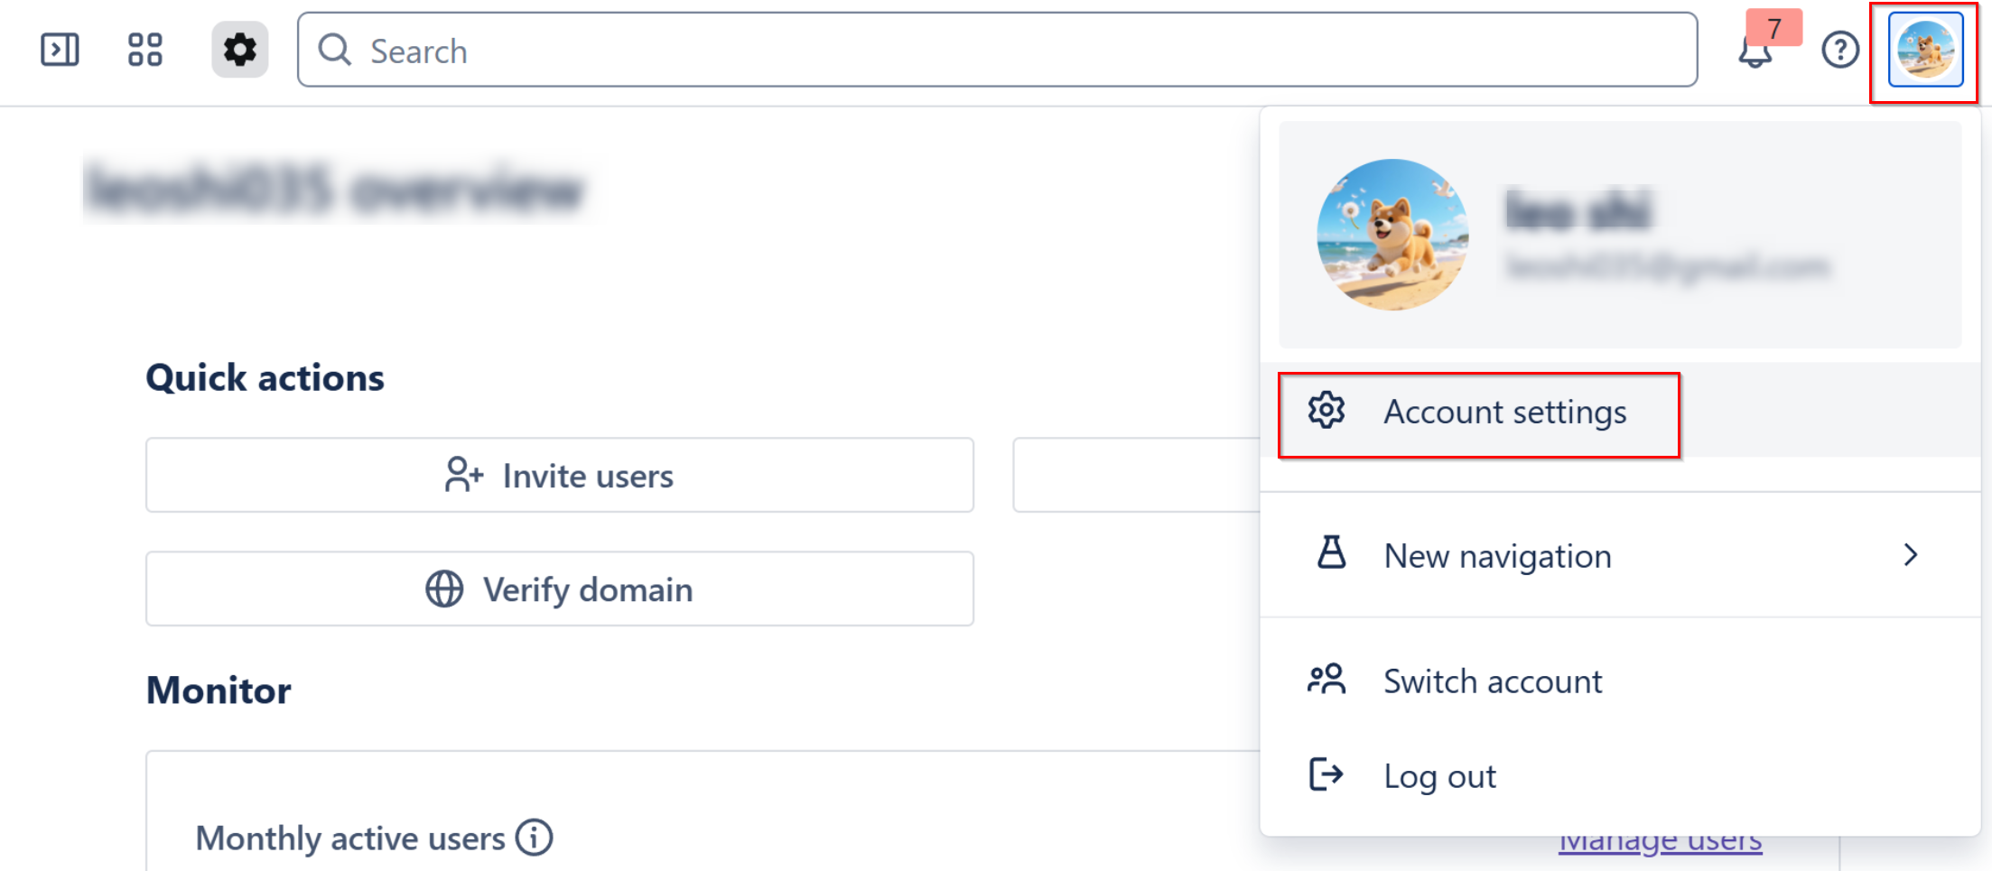Screen dimensions: 1992x871
Task: Click the Monthly active users info icon
Action: click(535, 838)
